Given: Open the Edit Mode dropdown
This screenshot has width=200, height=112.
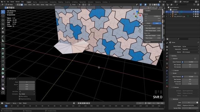Looking at the screenshot, I should coord(11,5).
